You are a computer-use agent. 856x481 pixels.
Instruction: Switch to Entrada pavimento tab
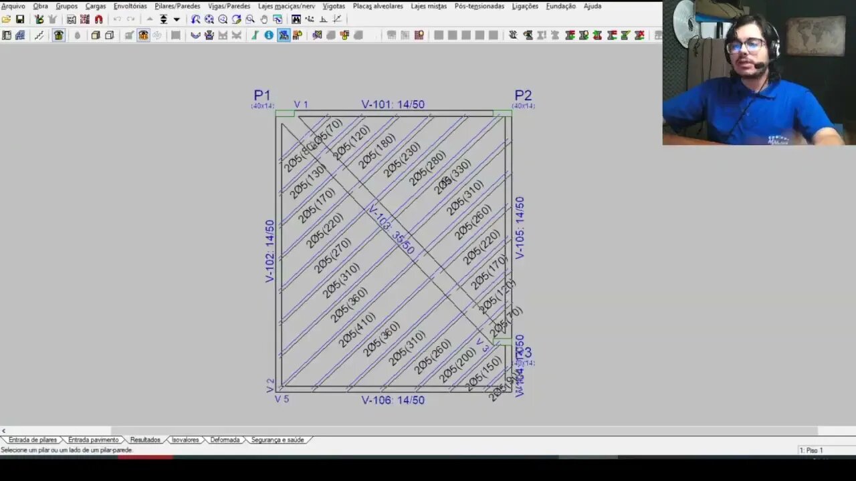click(x=94, y=440)
